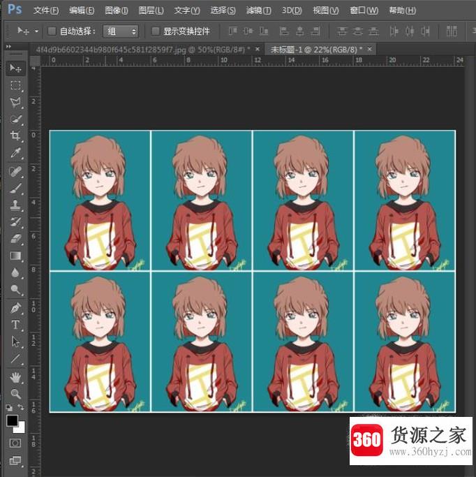This screenshot has height=477, width=476.
Task: Select the Eraser tool
Action: click(15, 239)
